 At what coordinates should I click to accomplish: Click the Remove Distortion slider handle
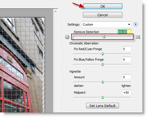104,37
